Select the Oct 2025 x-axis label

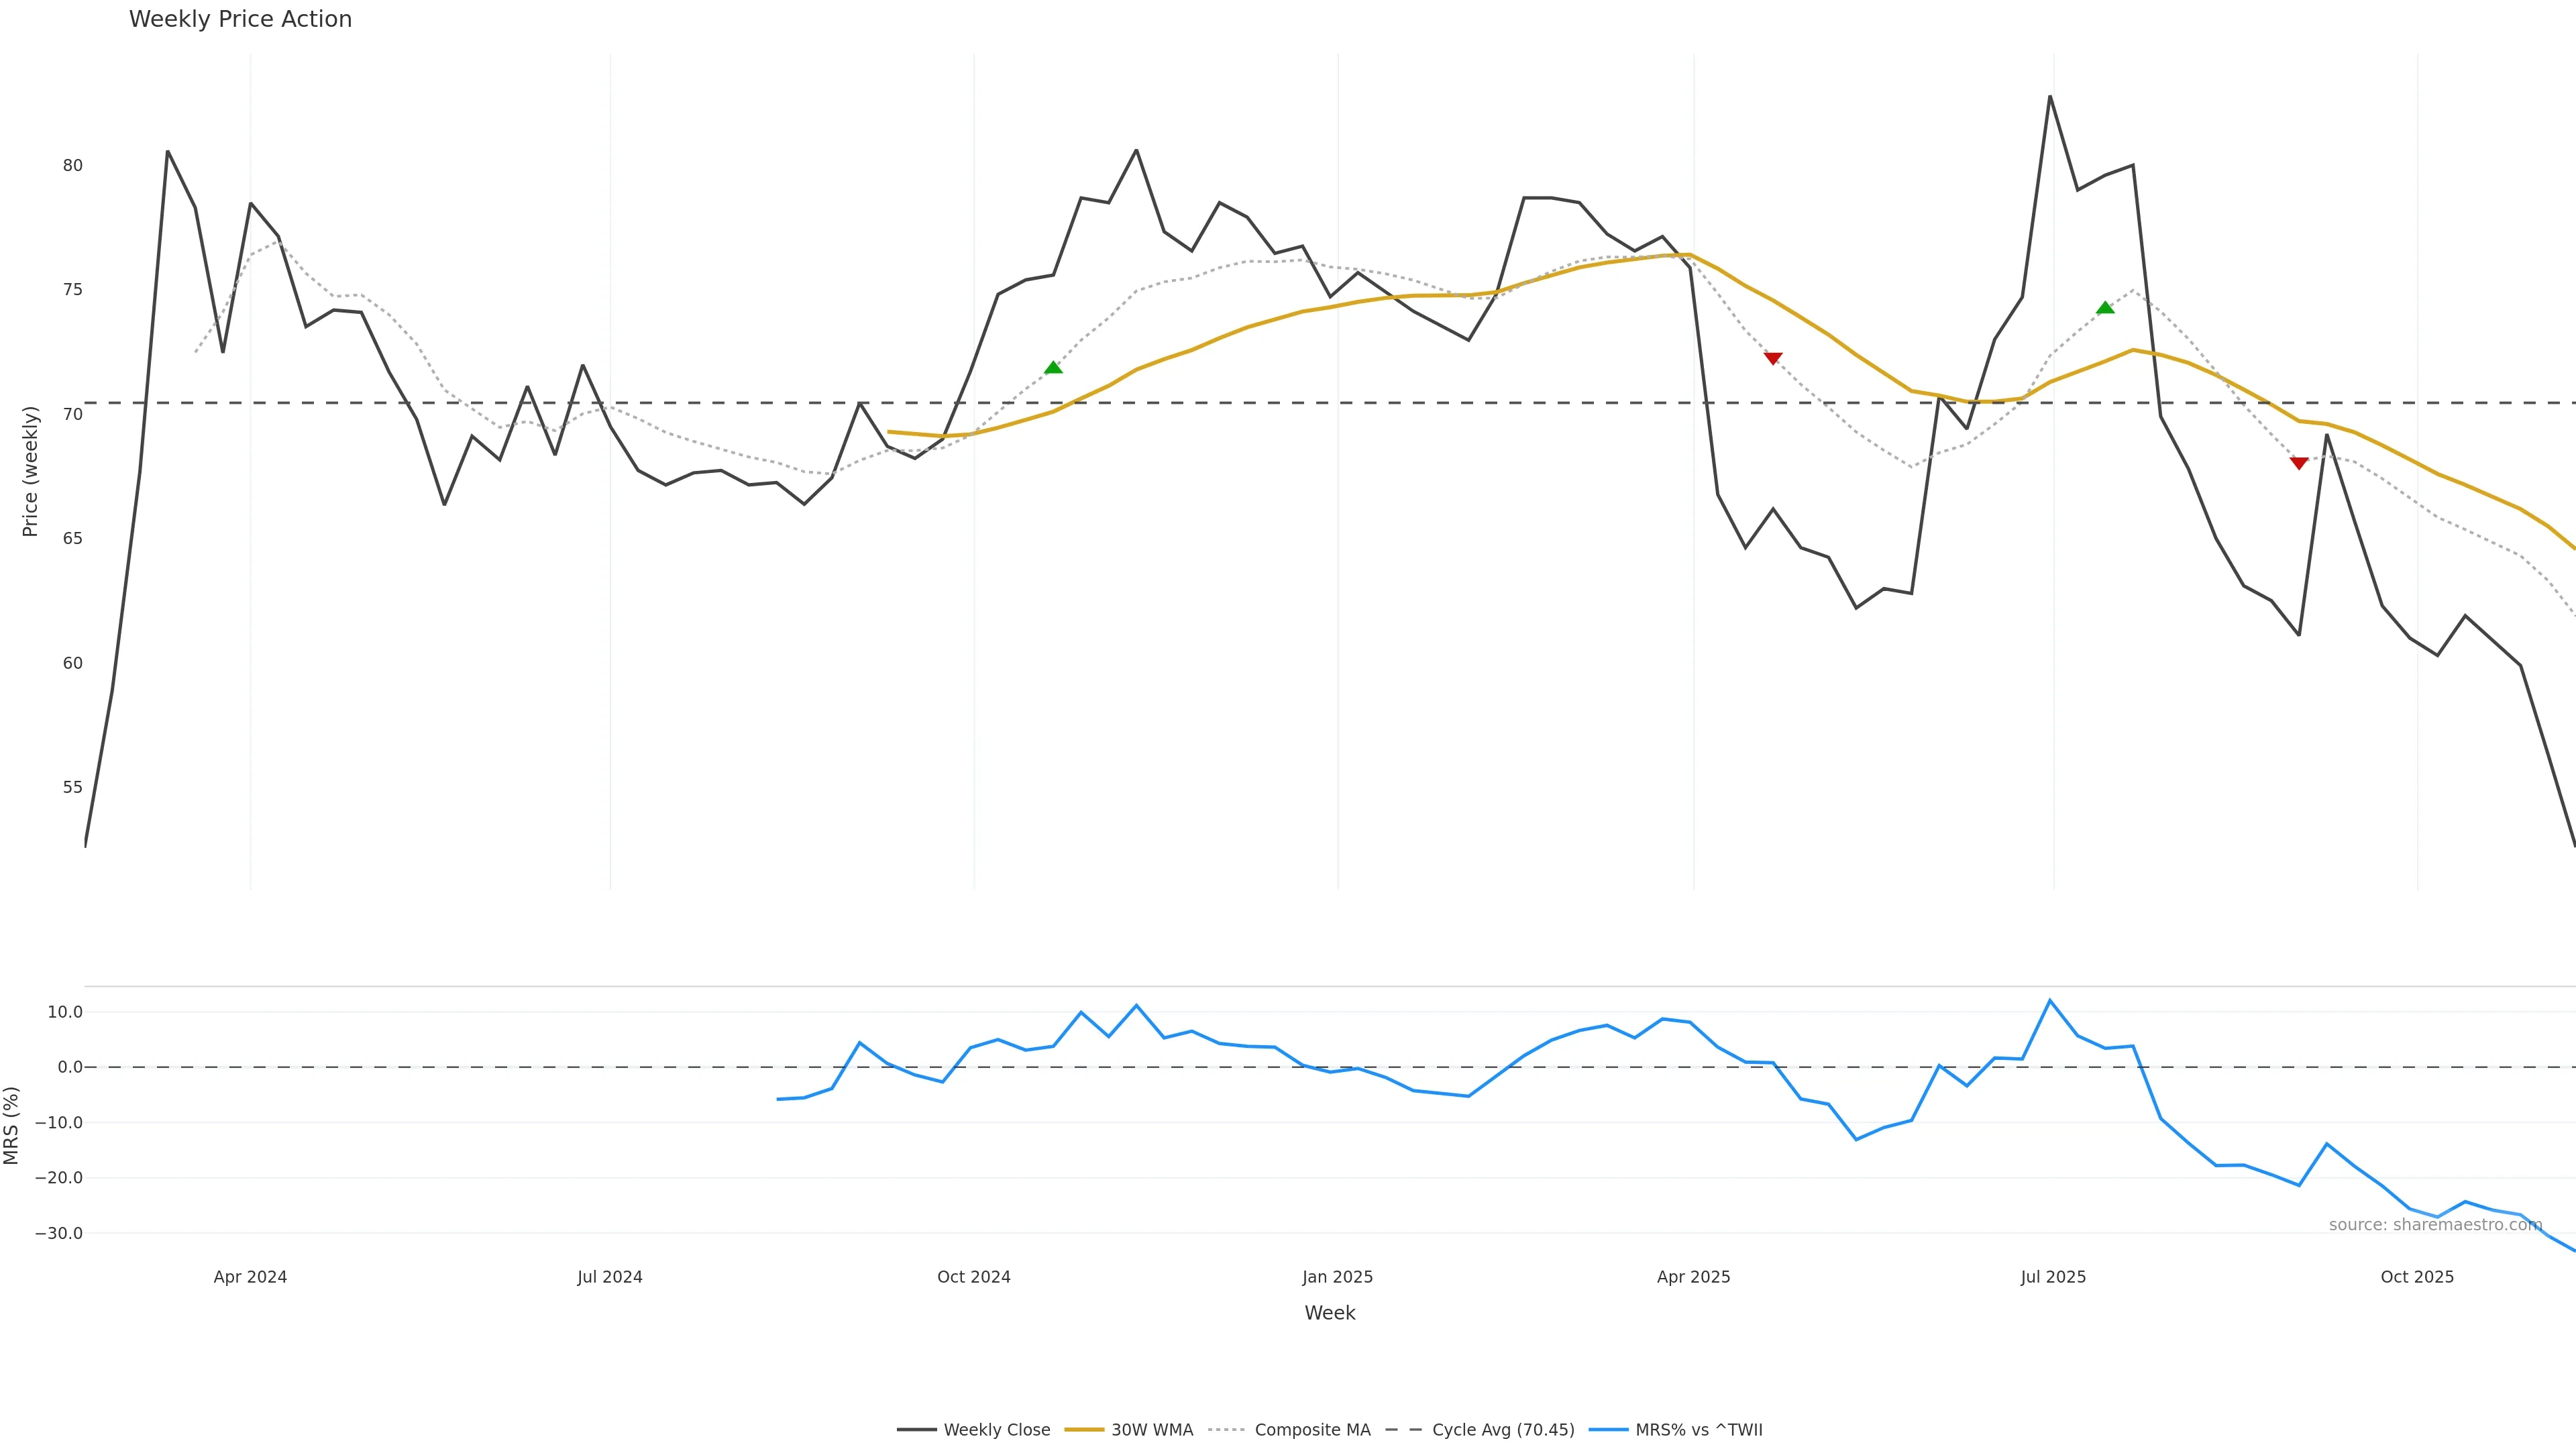tap(2417, 1277)
